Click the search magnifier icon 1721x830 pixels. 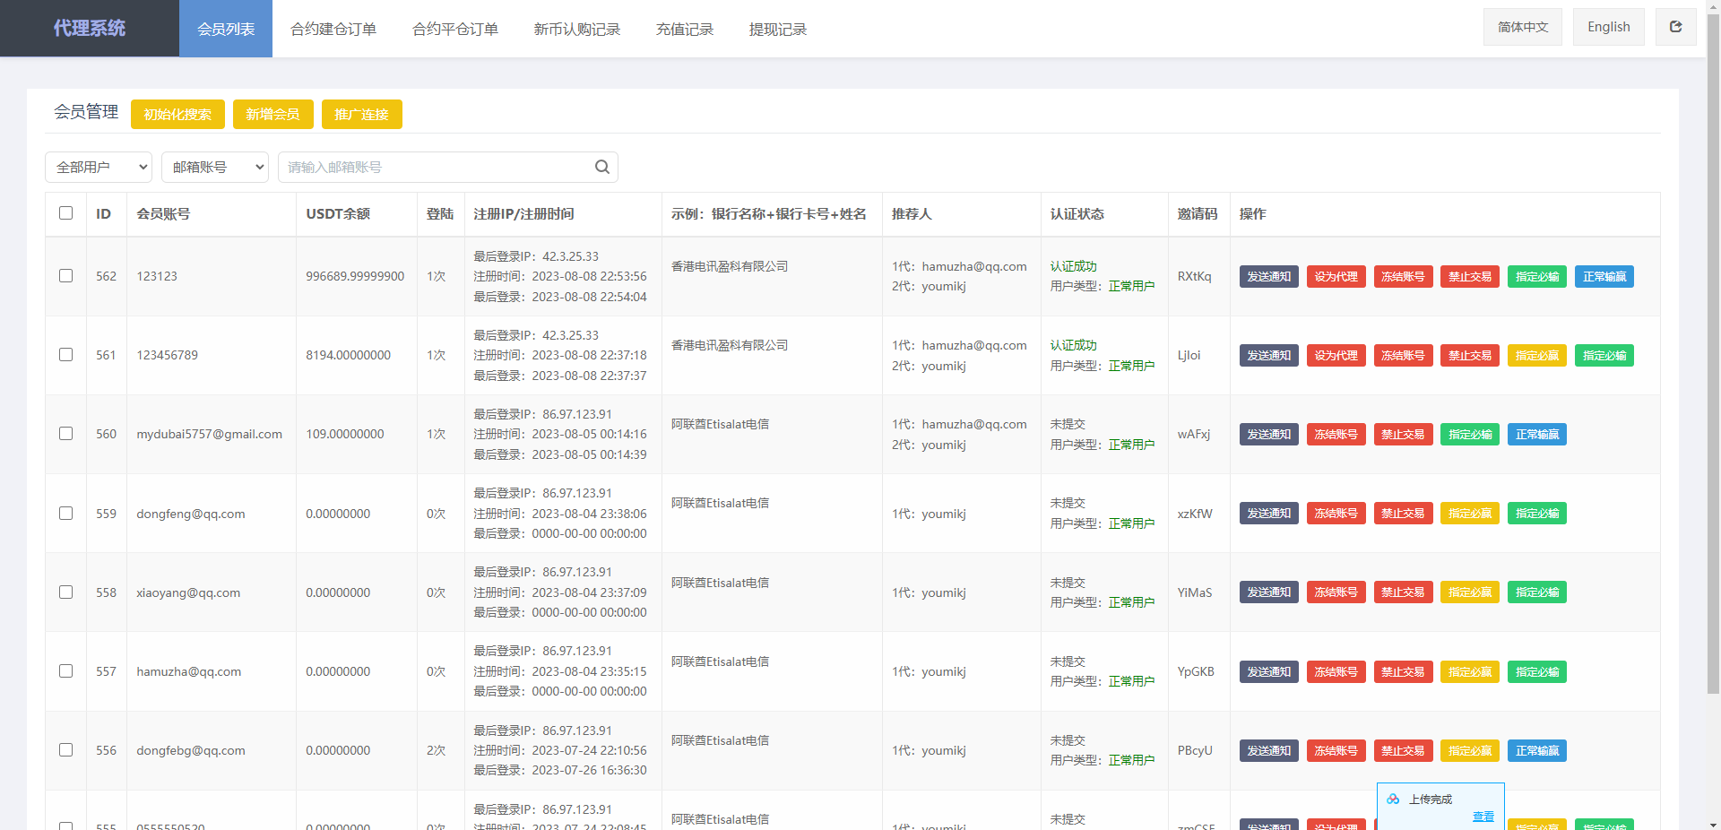pyautogui.click(x=601, y=167)
